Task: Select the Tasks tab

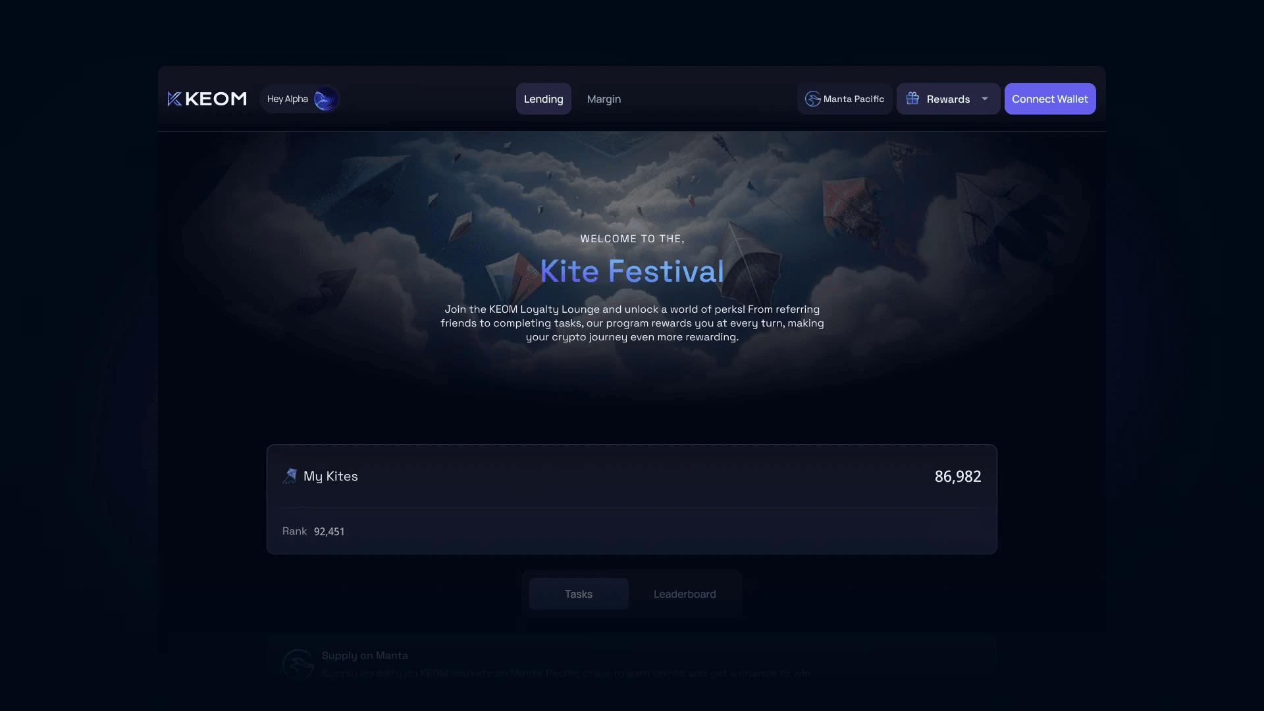Action: [579, 594]
